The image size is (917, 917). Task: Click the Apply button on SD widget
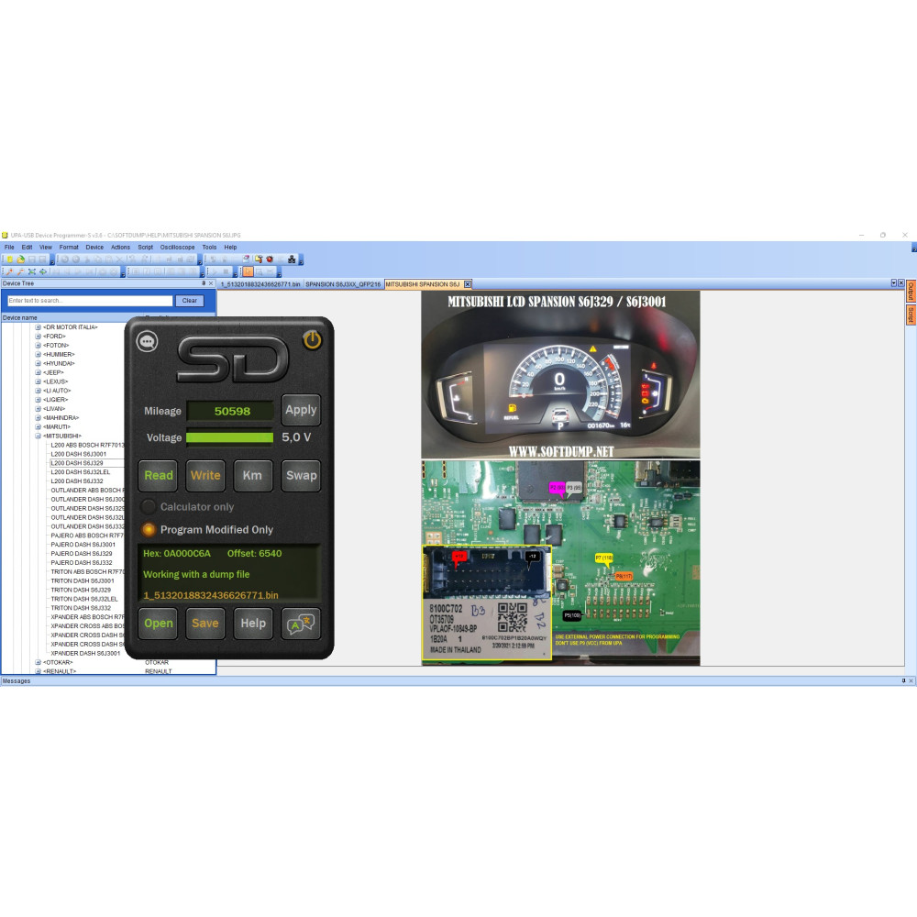point(301,410)
